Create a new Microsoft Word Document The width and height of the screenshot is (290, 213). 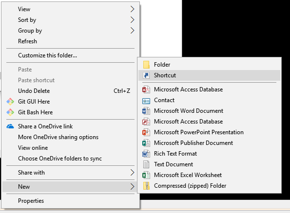210,111
